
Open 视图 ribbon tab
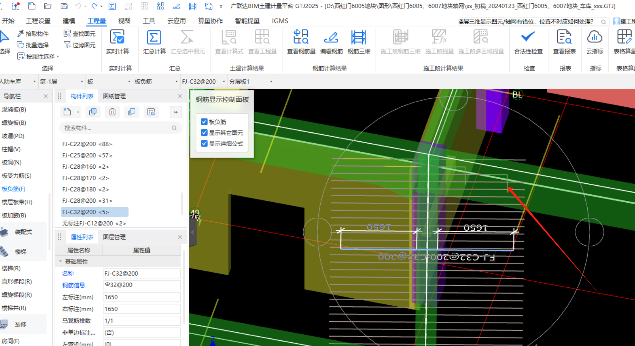click(x=124, y=21)
